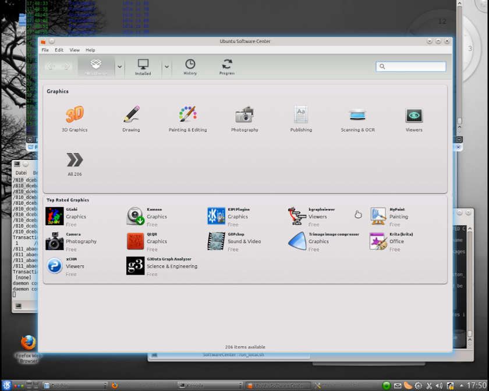Viewport: 489px width, 391px height.
Task: Open the 3D Graphics category
Action: pyautogui.click(x=75, y=119)
